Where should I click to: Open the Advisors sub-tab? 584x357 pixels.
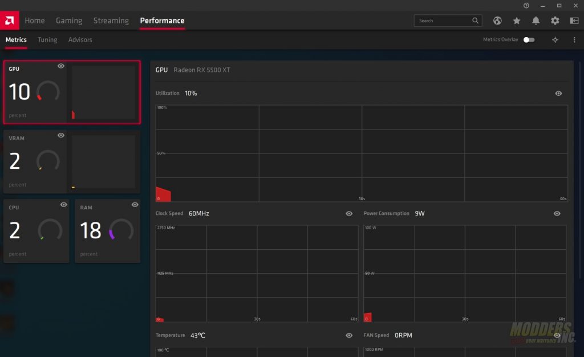(x=80, y=39)
